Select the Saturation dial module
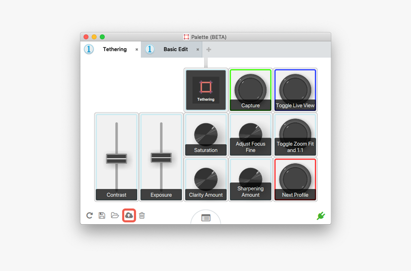 pos(205,135)
